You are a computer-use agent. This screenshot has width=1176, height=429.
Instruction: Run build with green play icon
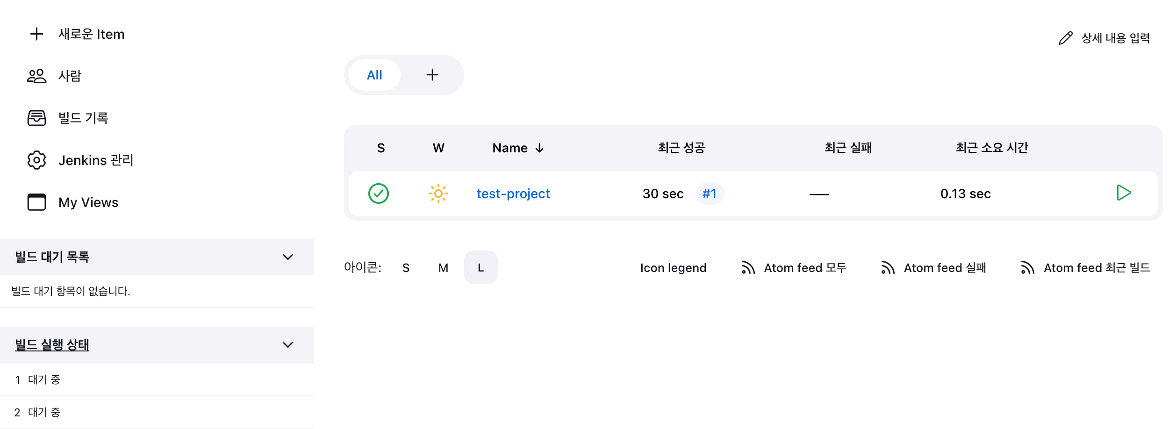click(x=1123, y=193)
